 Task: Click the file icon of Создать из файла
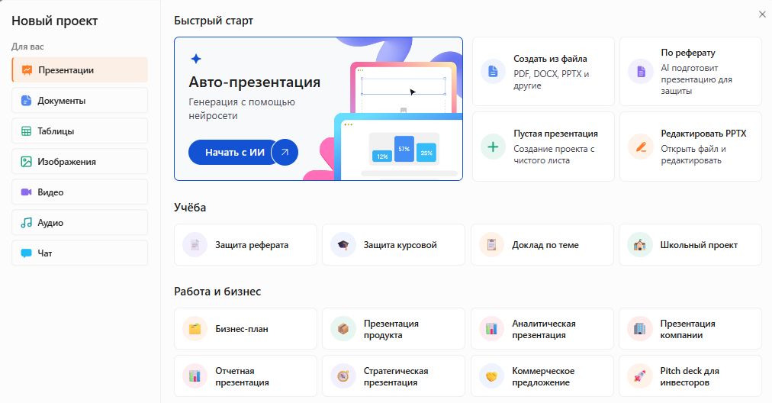[x=493, y=72]
